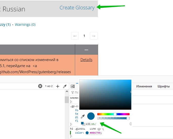Activate eyedropper inside the color picker

pos(83,116)
